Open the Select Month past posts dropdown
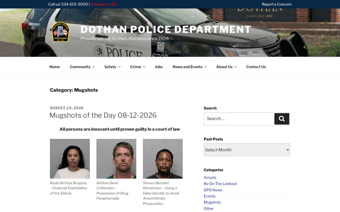 click(x=247, y=150)
